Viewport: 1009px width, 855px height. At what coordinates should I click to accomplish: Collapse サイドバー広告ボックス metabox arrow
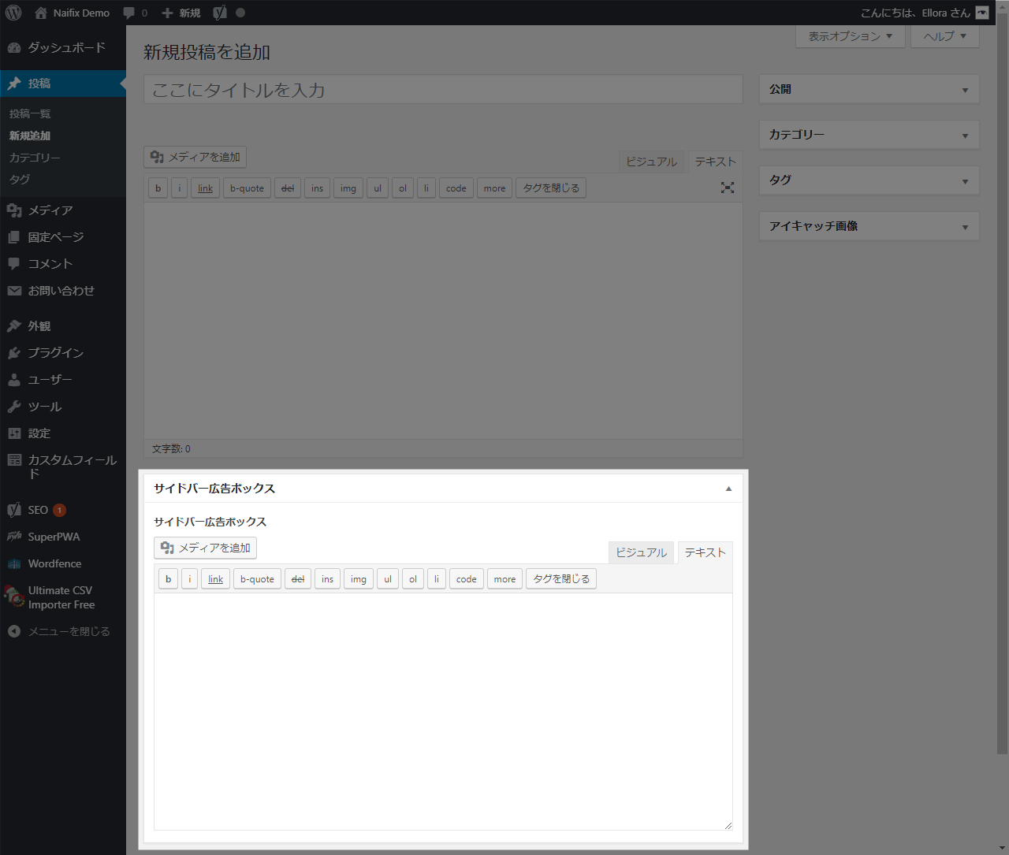(728, 489)
